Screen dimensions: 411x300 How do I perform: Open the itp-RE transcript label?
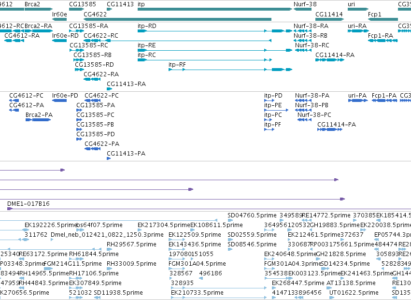pos(146,45)
